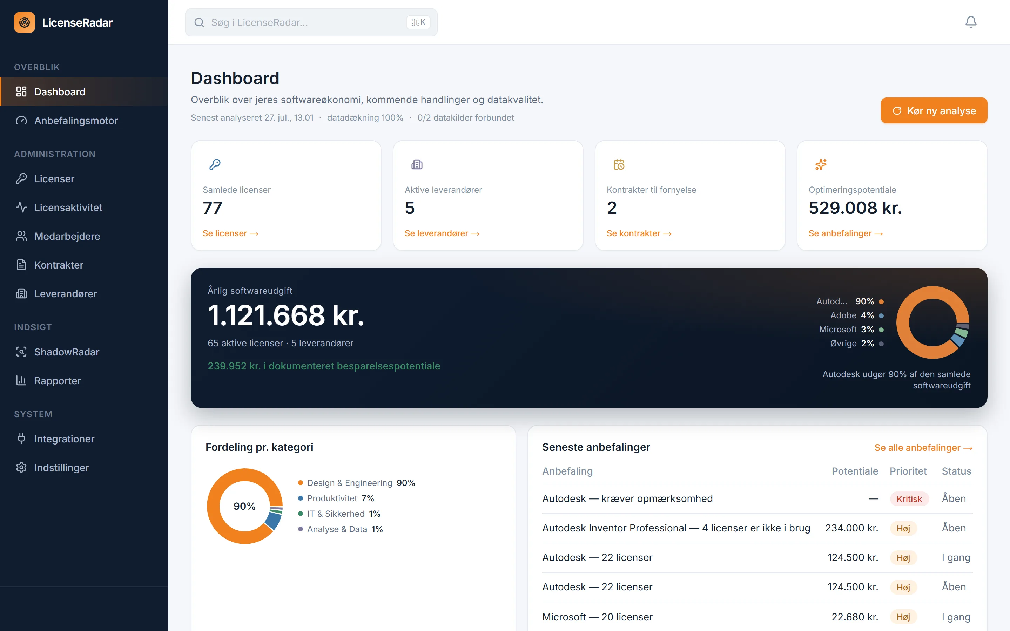Viewport: 1010px width, 631px height.
Task: Open Licensaktivitet in the sidebar
Action: click(84, 207)
